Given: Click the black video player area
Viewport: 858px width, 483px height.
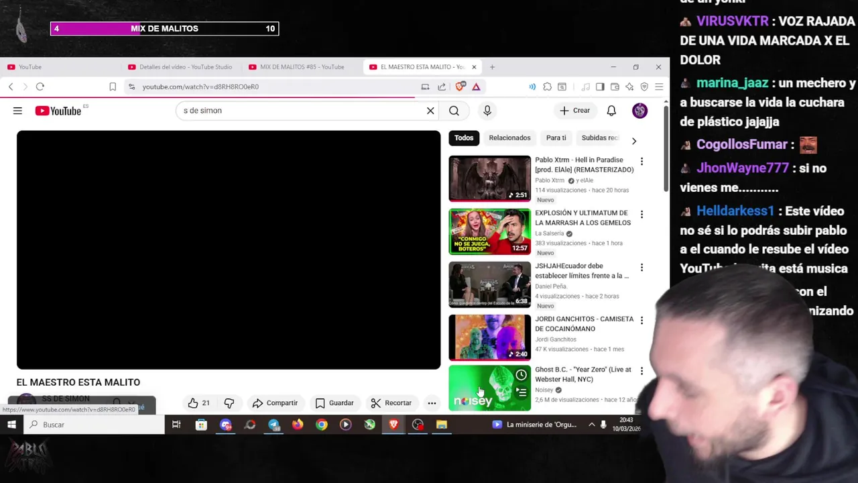Looking at the screenshot, I should pos(229,250).
